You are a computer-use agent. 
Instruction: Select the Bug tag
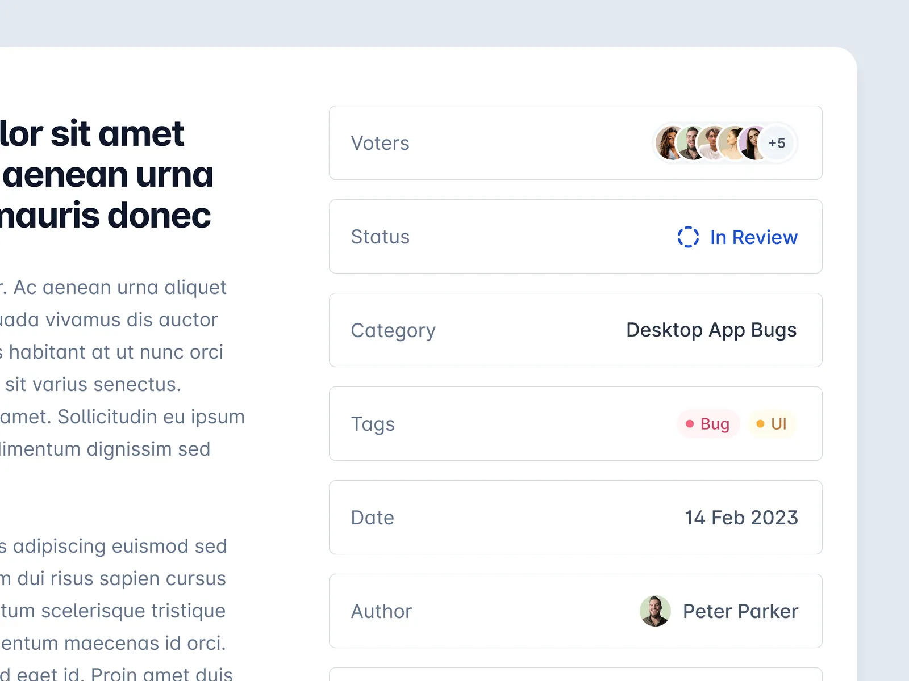pos(708,424)
